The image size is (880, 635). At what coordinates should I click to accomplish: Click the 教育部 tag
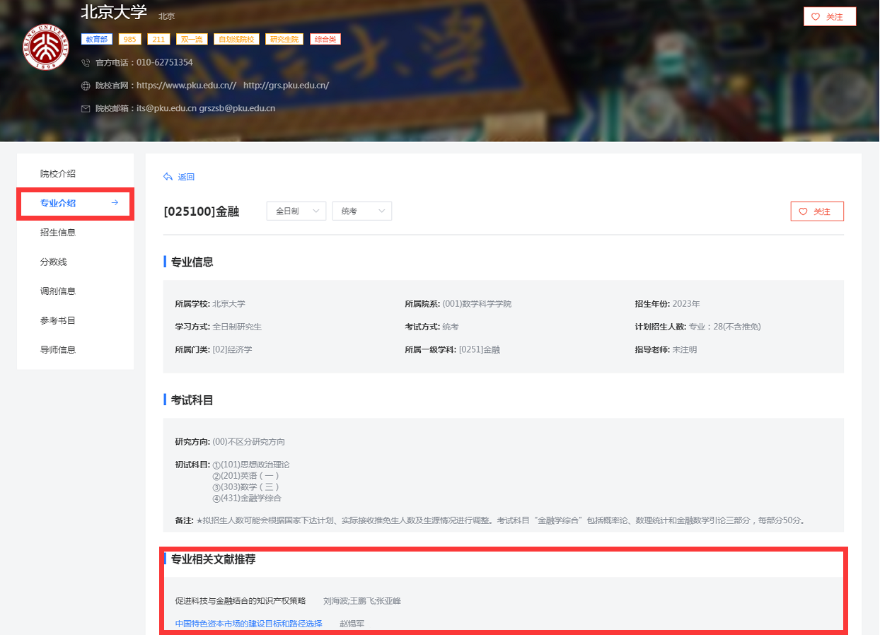(97, 39)
